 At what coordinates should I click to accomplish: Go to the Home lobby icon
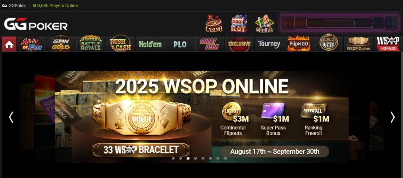coord(9,44)
